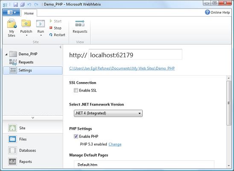Click the Run site icon
The width and height of the screenshot is (234, 171).
click(x=41, y=24)
